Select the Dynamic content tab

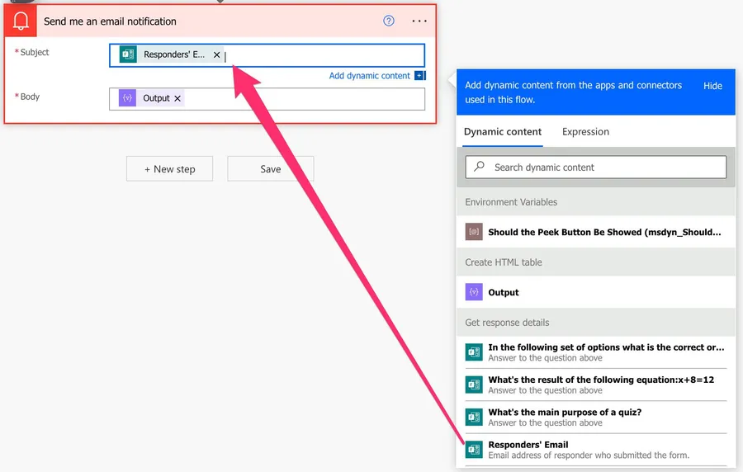(x=503, y=132)
